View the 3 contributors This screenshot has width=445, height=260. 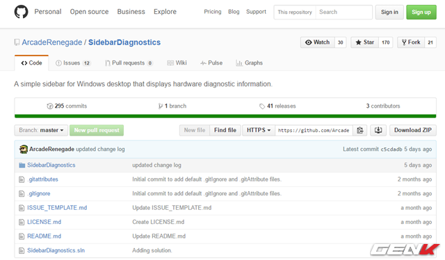pos(383,106)
